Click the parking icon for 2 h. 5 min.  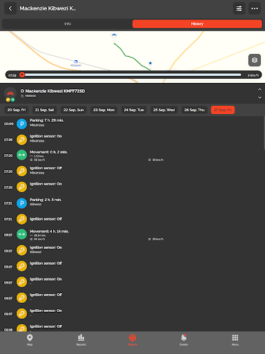pyautogui.click(x=21, y=203)
